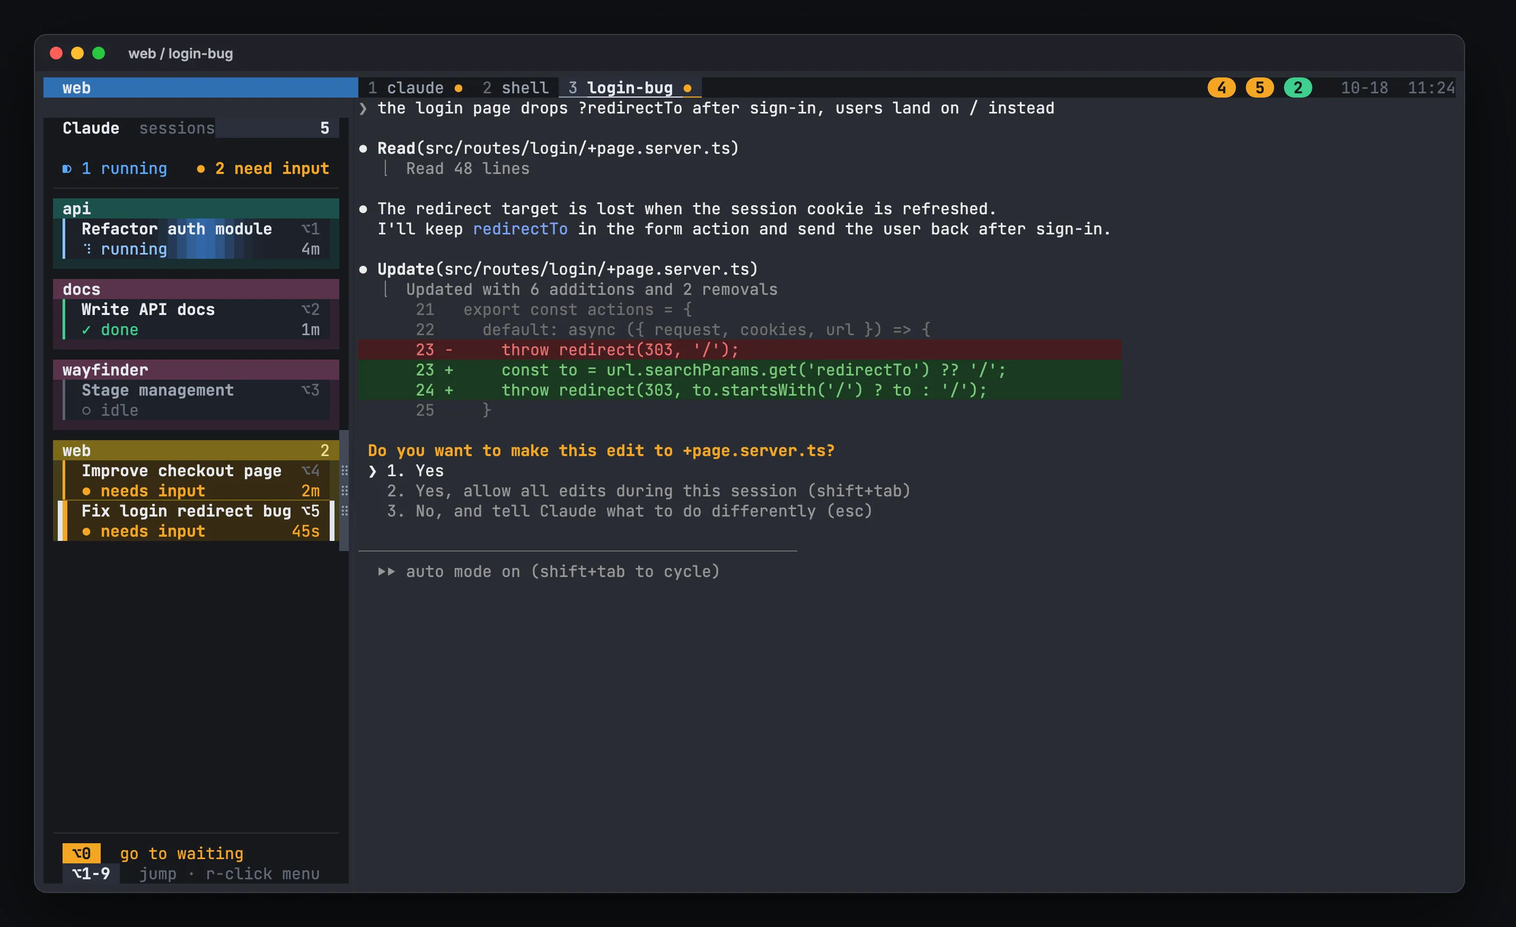Click the 1 running status filter
The image size is (1516, 927).
point(115,169)
